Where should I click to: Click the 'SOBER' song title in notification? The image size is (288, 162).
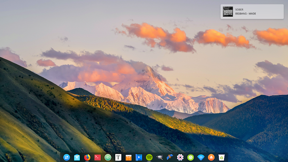point(239,9)
